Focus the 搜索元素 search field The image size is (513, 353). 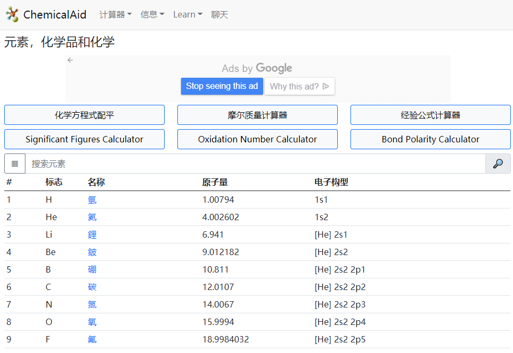254,164
